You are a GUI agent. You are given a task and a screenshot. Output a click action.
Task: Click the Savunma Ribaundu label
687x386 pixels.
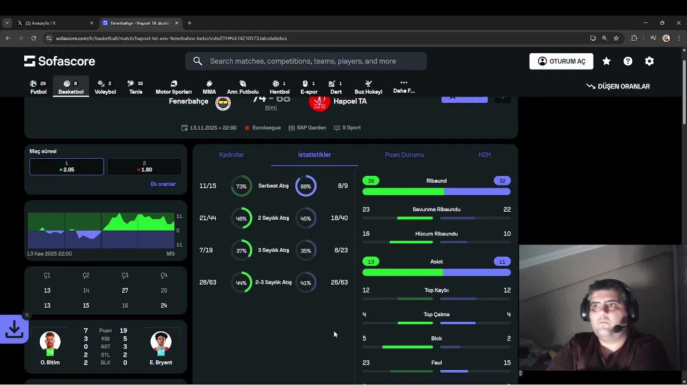(436, 209)
